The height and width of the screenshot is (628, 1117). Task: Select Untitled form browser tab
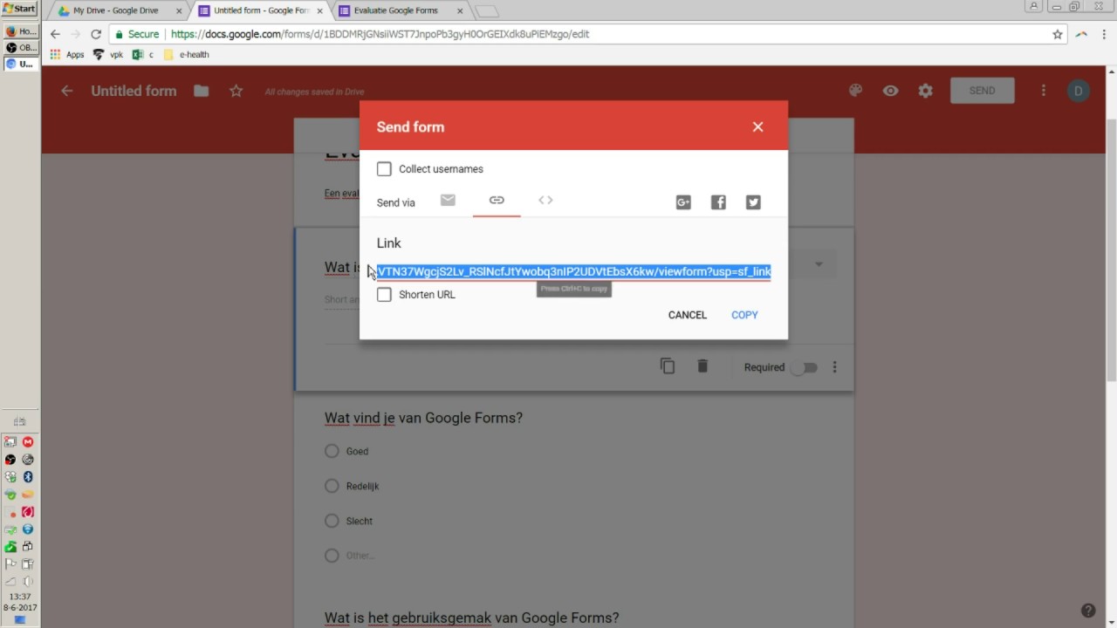pyautogui.click(x=260, y=10)
